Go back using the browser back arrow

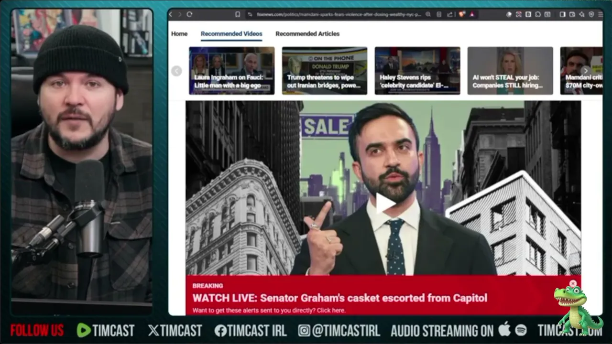pyautogui.click(x=171, y=14)
